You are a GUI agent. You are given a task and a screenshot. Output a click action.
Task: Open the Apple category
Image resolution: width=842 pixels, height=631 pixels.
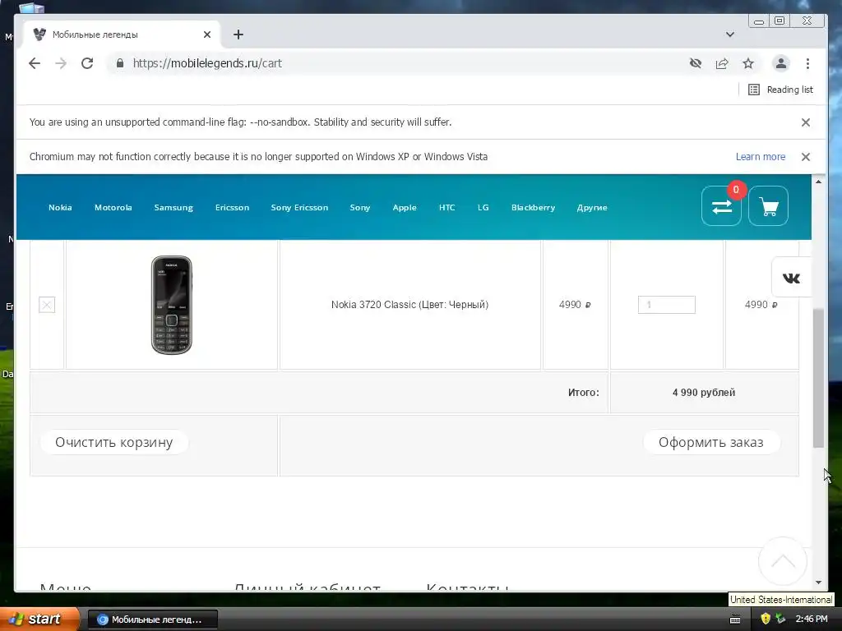pyautogui.click(x=405, y=208)
